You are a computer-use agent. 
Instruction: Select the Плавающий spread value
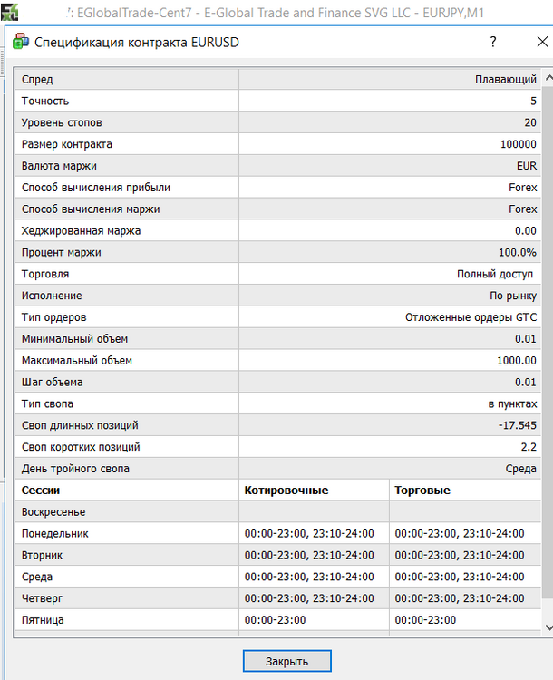pyautogui.click(x=506, y=80)
